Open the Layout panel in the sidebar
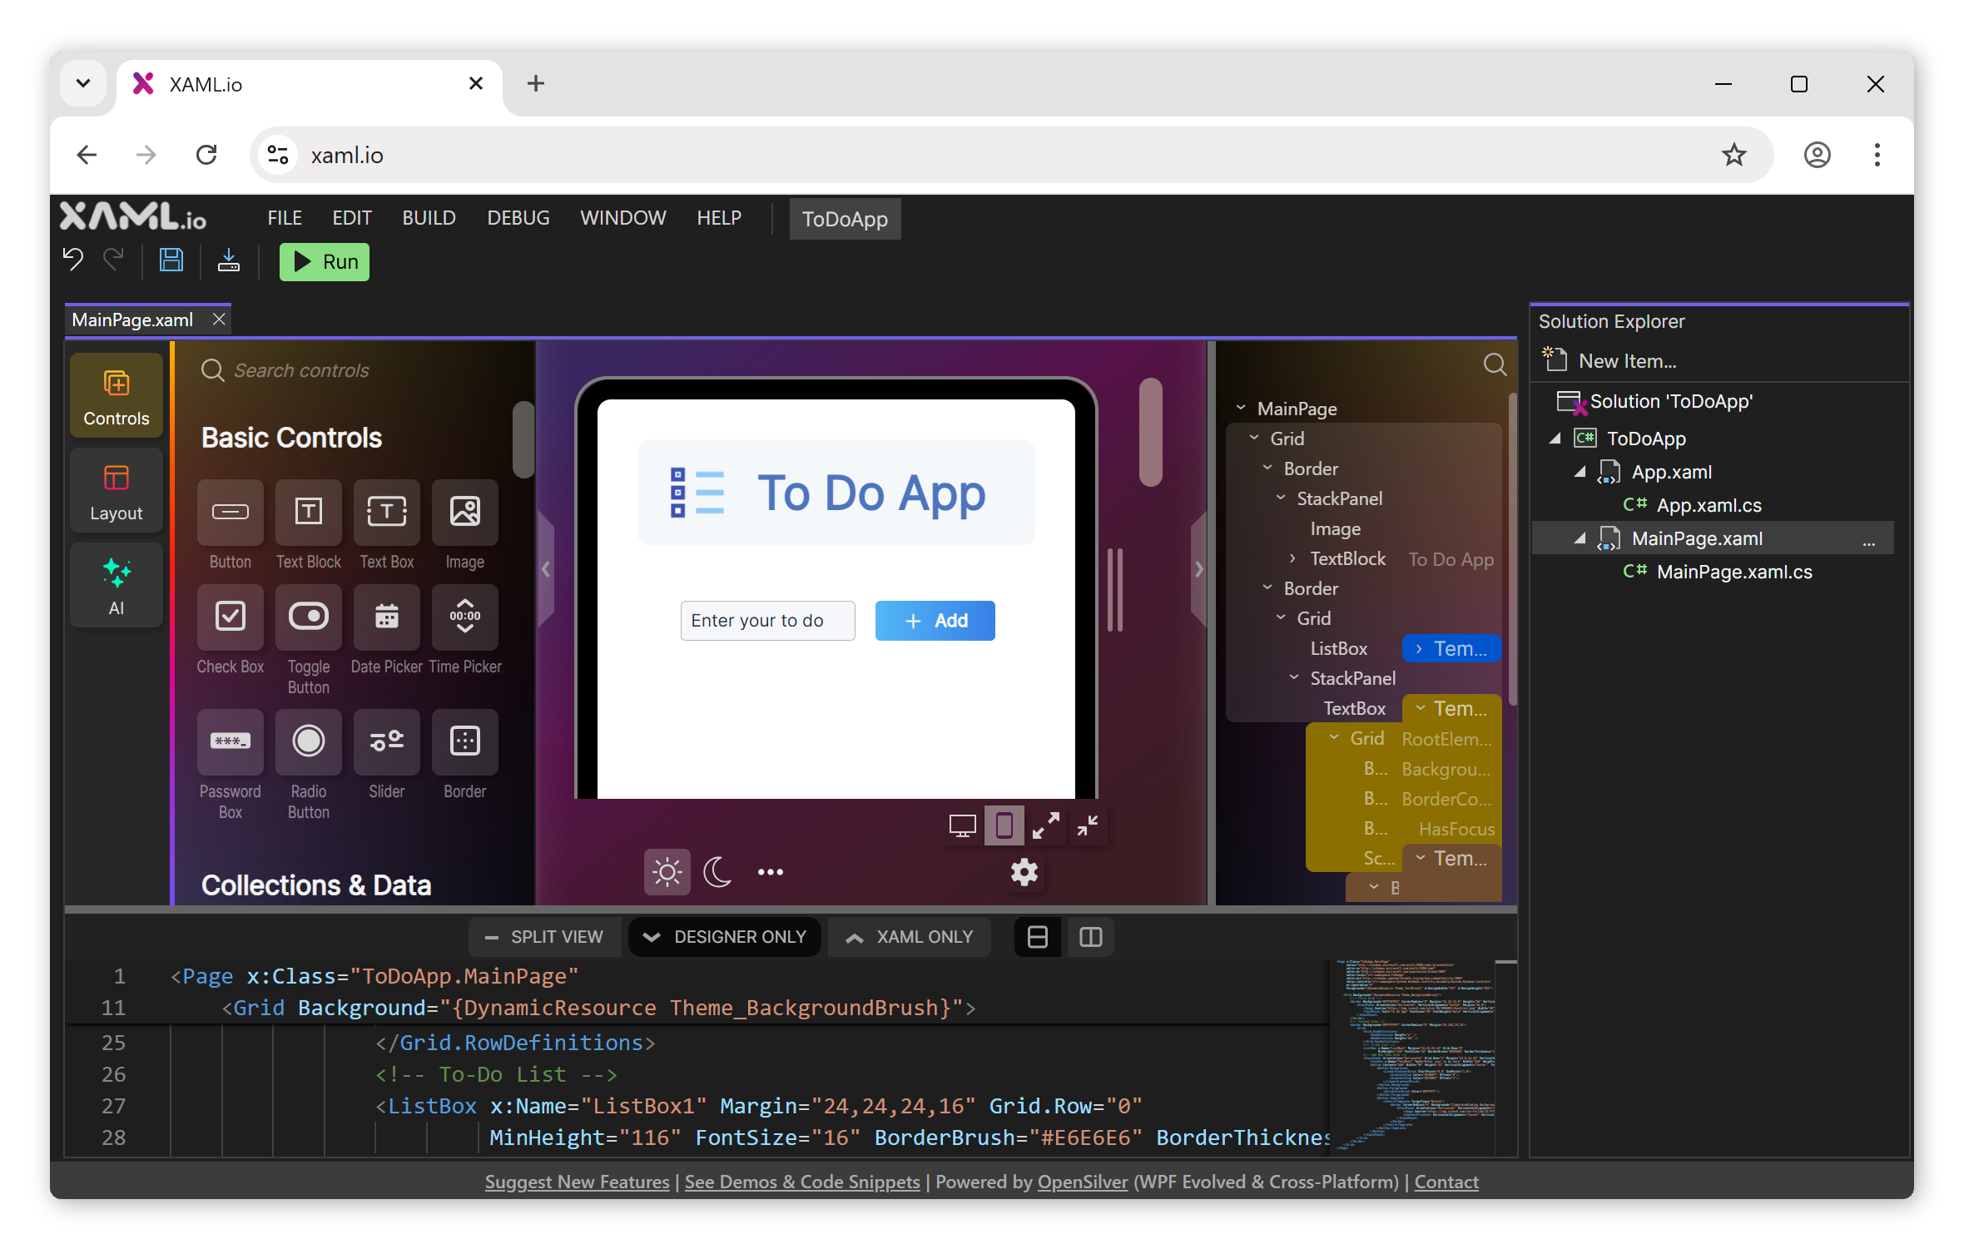Screen dimensions: 1964x1249 [x=116, y=490]
